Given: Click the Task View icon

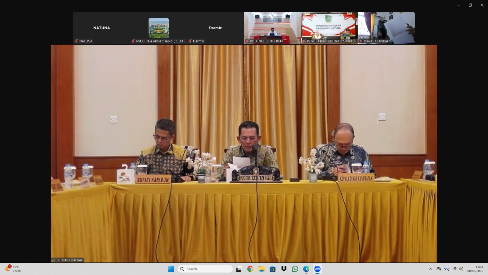Looking at the screenshot, I should (x=239, y=269).
